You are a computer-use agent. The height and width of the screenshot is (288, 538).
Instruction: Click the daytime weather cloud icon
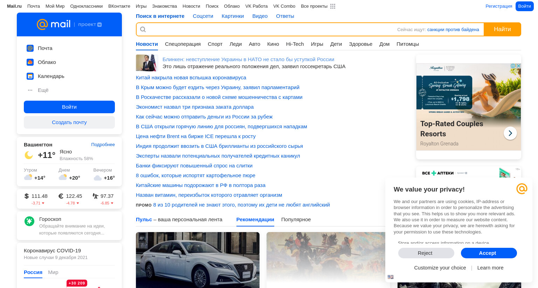[63, 177]
